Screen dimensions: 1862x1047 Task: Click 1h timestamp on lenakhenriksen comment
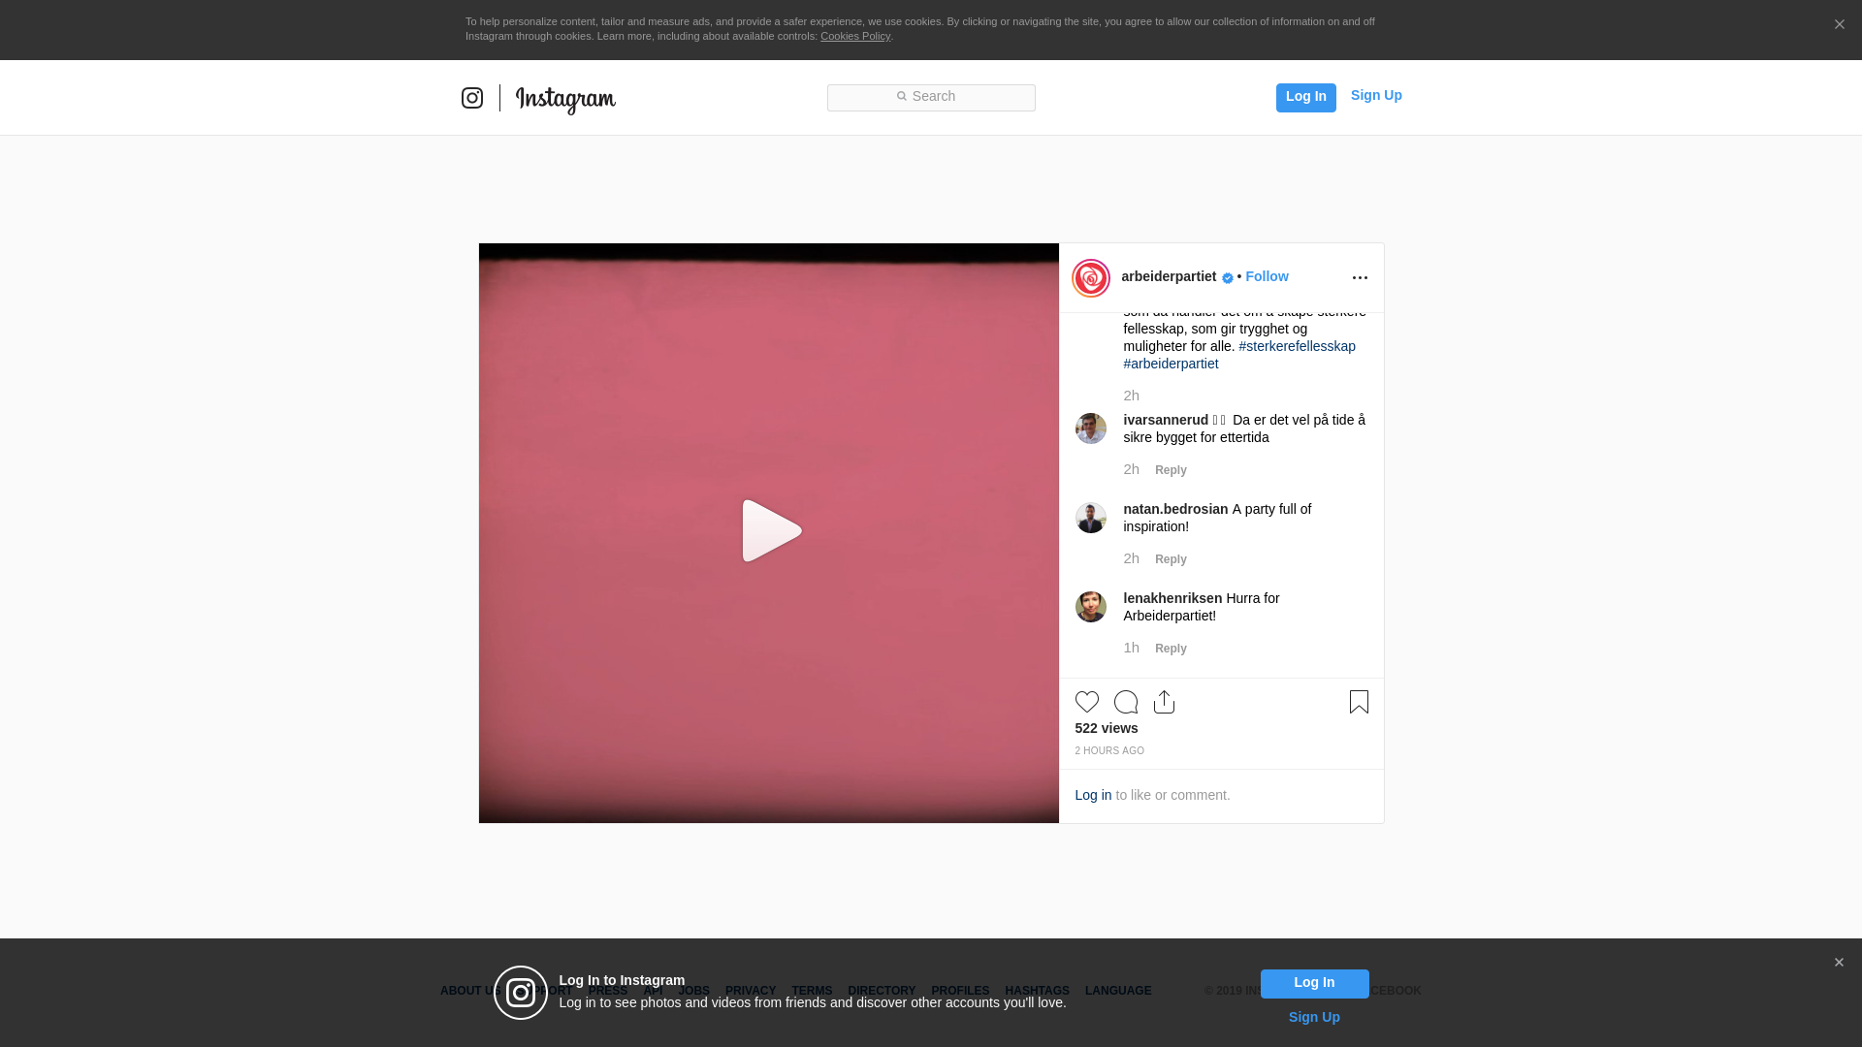point(1131,648)
